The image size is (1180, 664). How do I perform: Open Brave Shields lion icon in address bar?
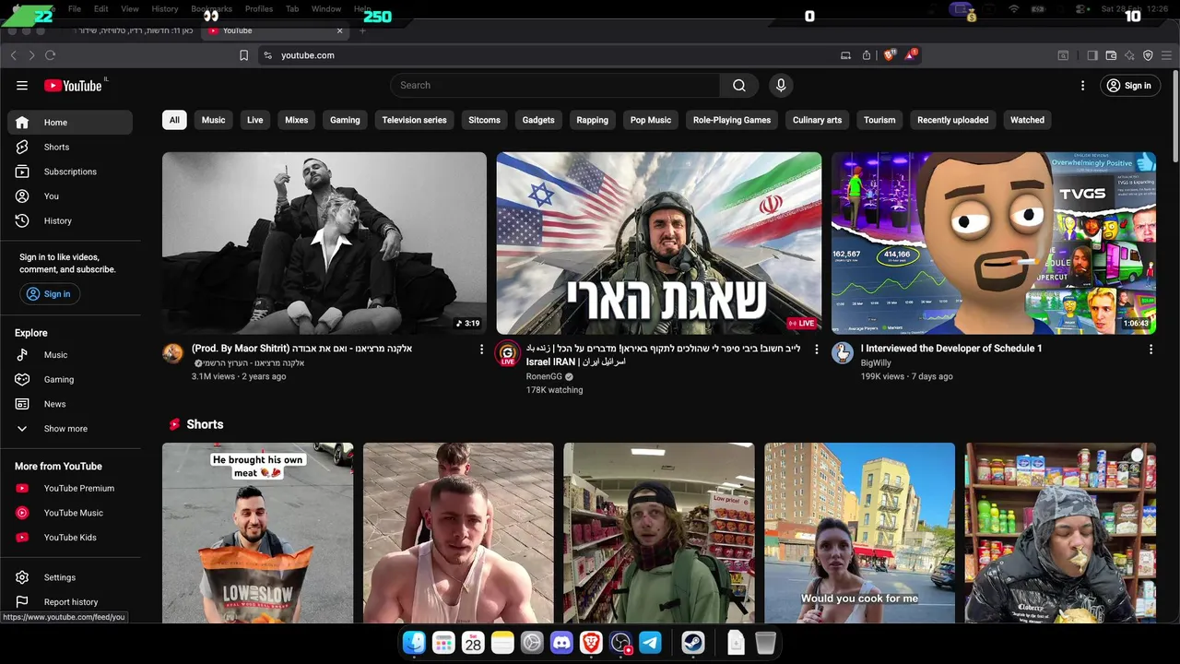tap(890, 55)
